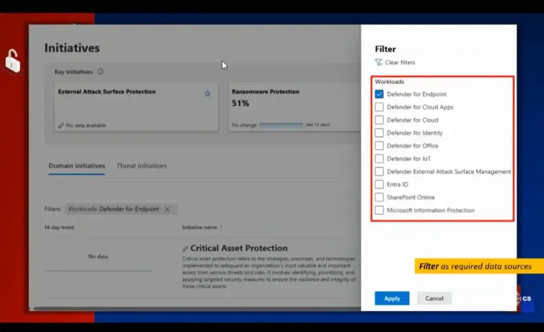This screenshot has height=332, width=544.
Task: Check the Defender for Cloud checkbox
Action: point(379,120)
